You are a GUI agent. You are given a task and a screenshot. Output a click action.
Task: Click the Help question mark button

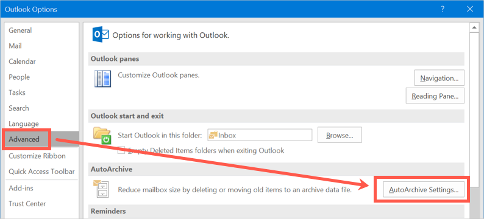coord(443,9)
